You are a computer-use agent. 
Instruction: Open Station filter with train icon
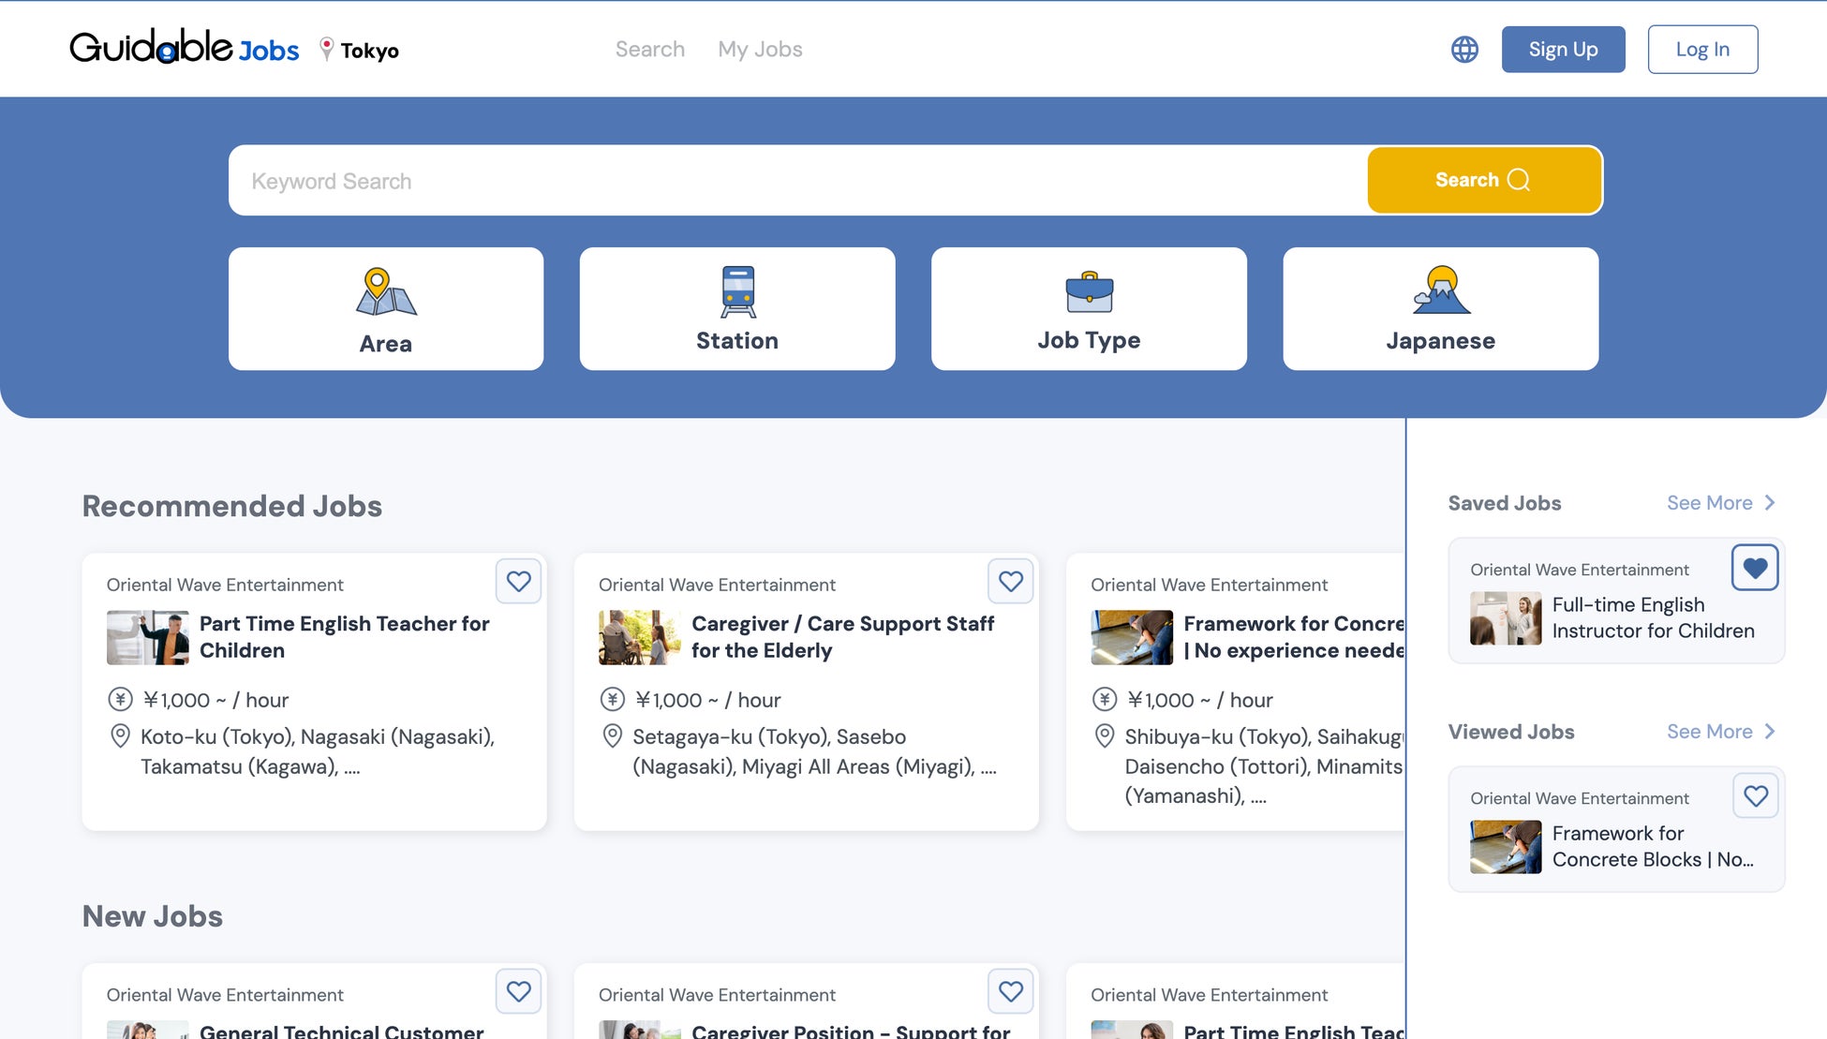pos(737,309)
